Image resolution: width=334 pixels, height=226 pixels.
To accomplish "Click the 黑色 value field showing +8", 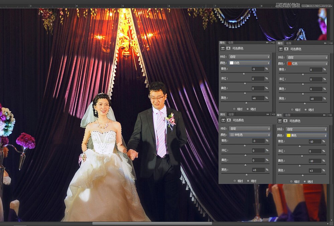I will click(316, 99).
